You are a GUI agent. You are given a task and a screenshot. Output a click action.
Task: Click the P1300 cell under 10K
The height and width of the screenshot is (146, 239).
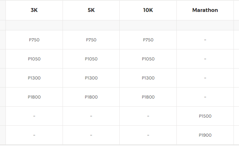148,78
